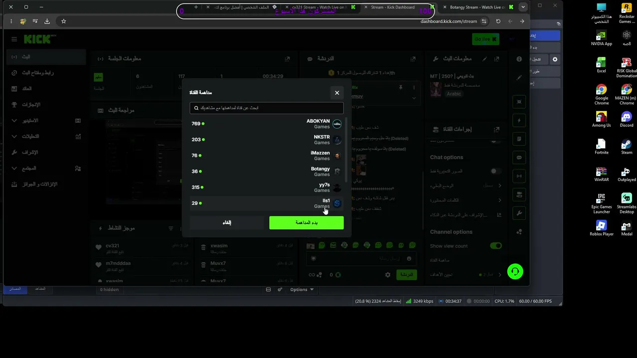Open Streamlabs Desktop shortcut
637x358 pixels.
click(627, 203)
